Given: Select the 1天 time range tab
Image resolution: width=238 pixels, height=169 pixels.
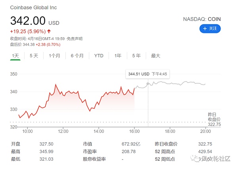Looking at the screenshot, I should pyautogui.click(x=15, y=56).
